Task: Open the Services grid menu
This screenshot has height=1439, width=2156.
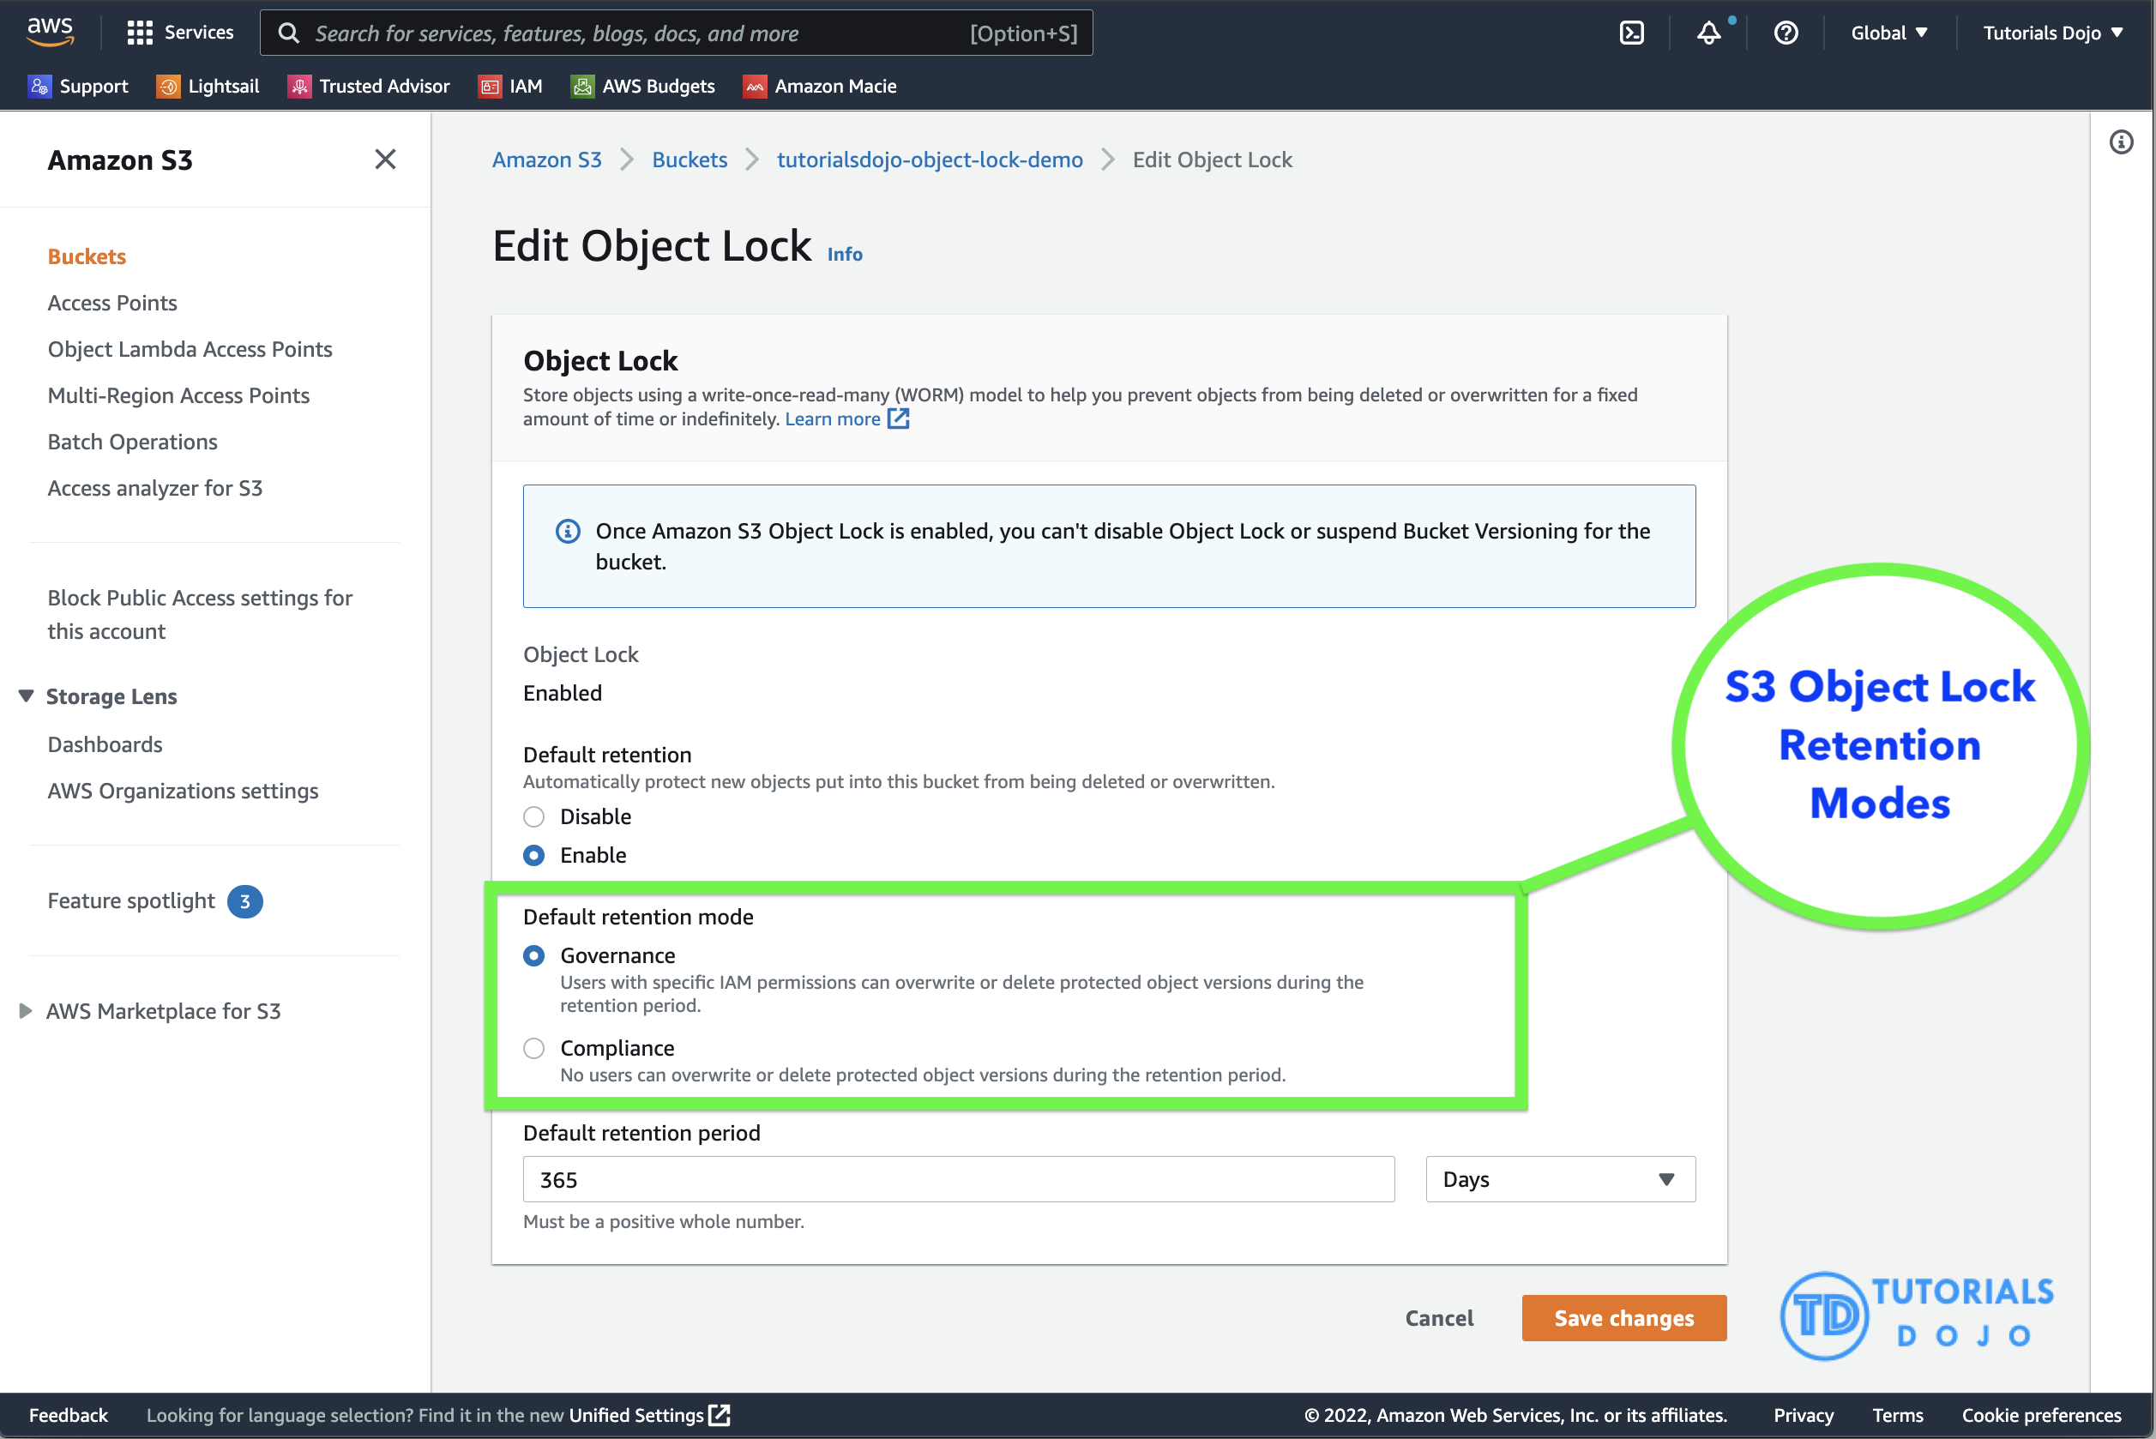Action: (x=180, y=33)
